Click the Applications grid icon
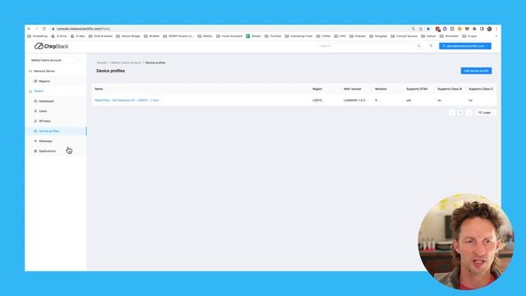The width and height of the screenshot is (526, 296). coord(35,151)
